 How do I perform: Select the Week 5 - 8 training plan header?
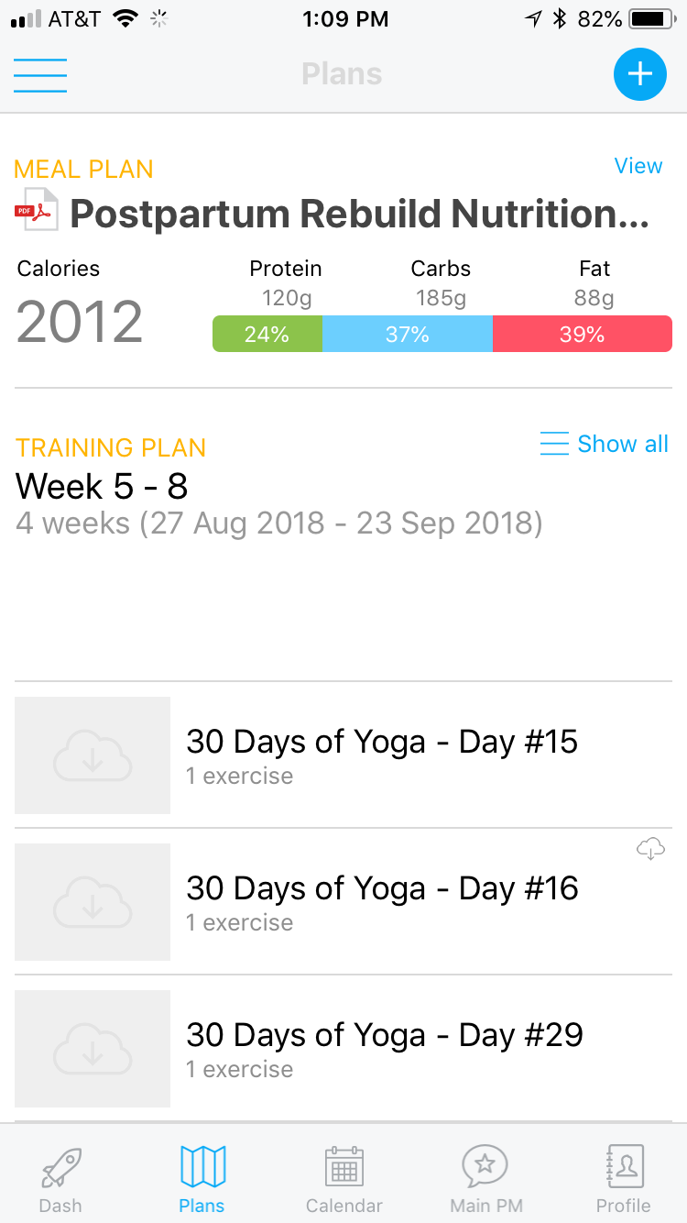click(x=103, y=487)
